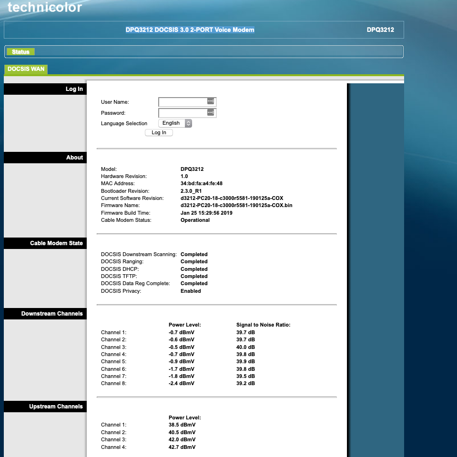457x457 pixels.
Task: Click the Downstream Channels section header
Action: click(x=45, y=314)
